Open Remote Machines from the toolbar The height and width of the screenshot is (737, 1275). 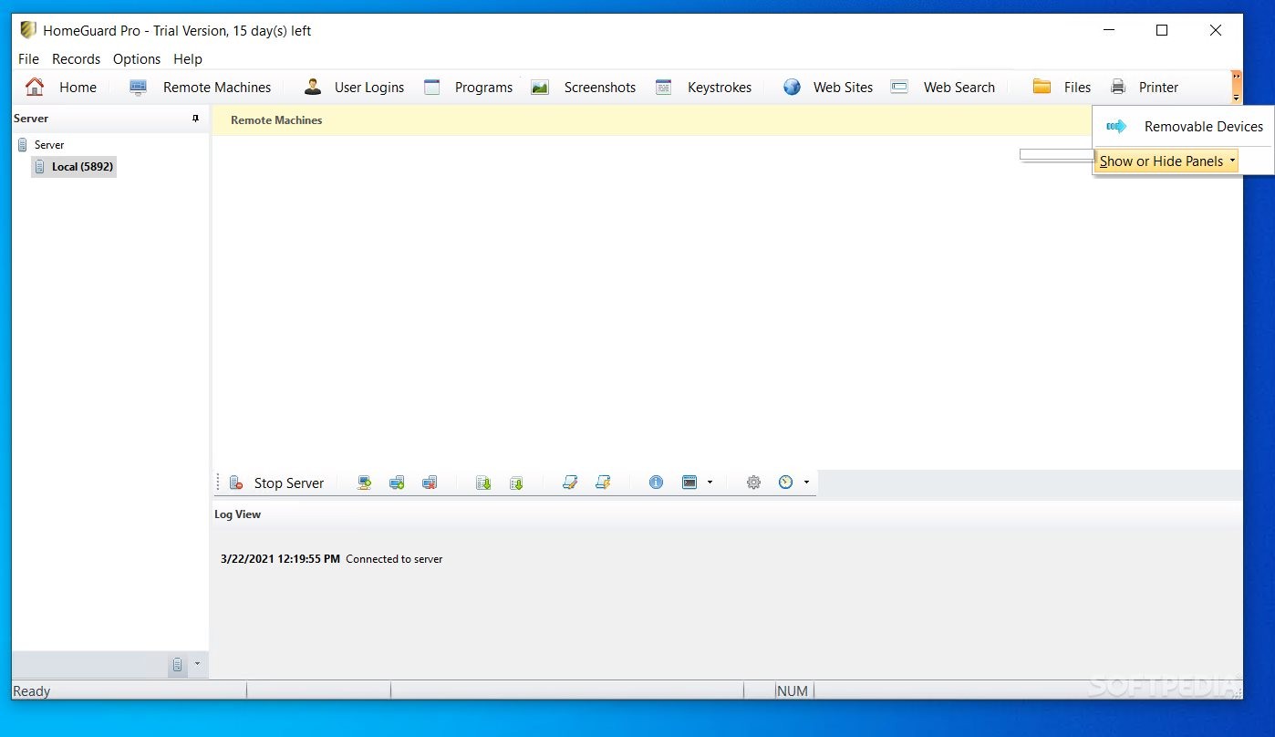[x=200, y=88]
